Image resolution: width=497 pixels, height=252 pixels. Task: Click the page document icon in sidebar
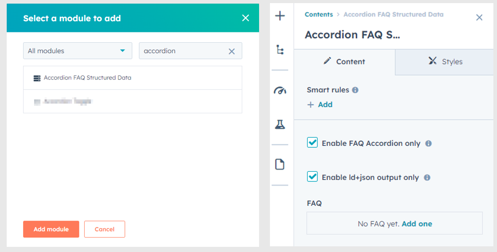pos(280,164)
